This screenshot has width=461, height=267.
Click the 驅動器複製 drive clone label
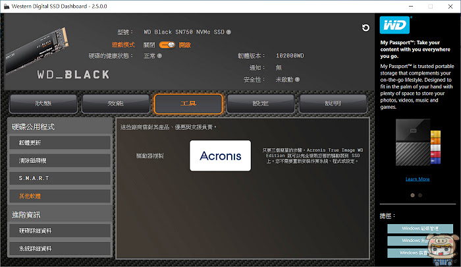[149, 156]
